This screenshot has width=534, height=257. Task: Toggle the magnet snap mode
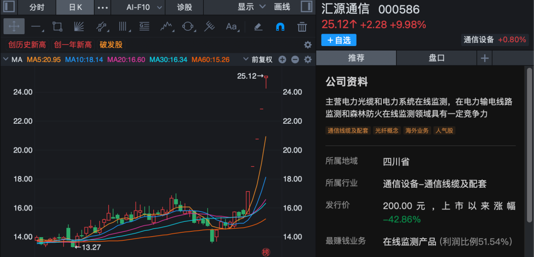280,26
